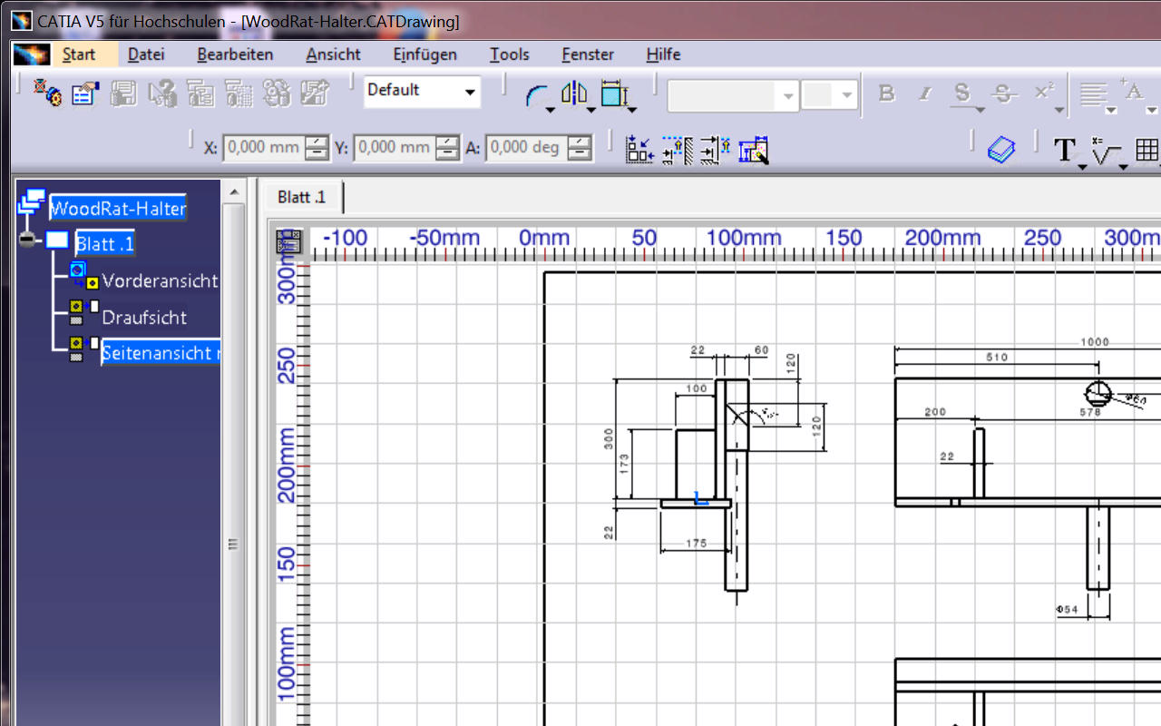Viewport: 1161px width, 726px height.
Task: Click the X coordinate input field
Action: [x=265, y=147]
